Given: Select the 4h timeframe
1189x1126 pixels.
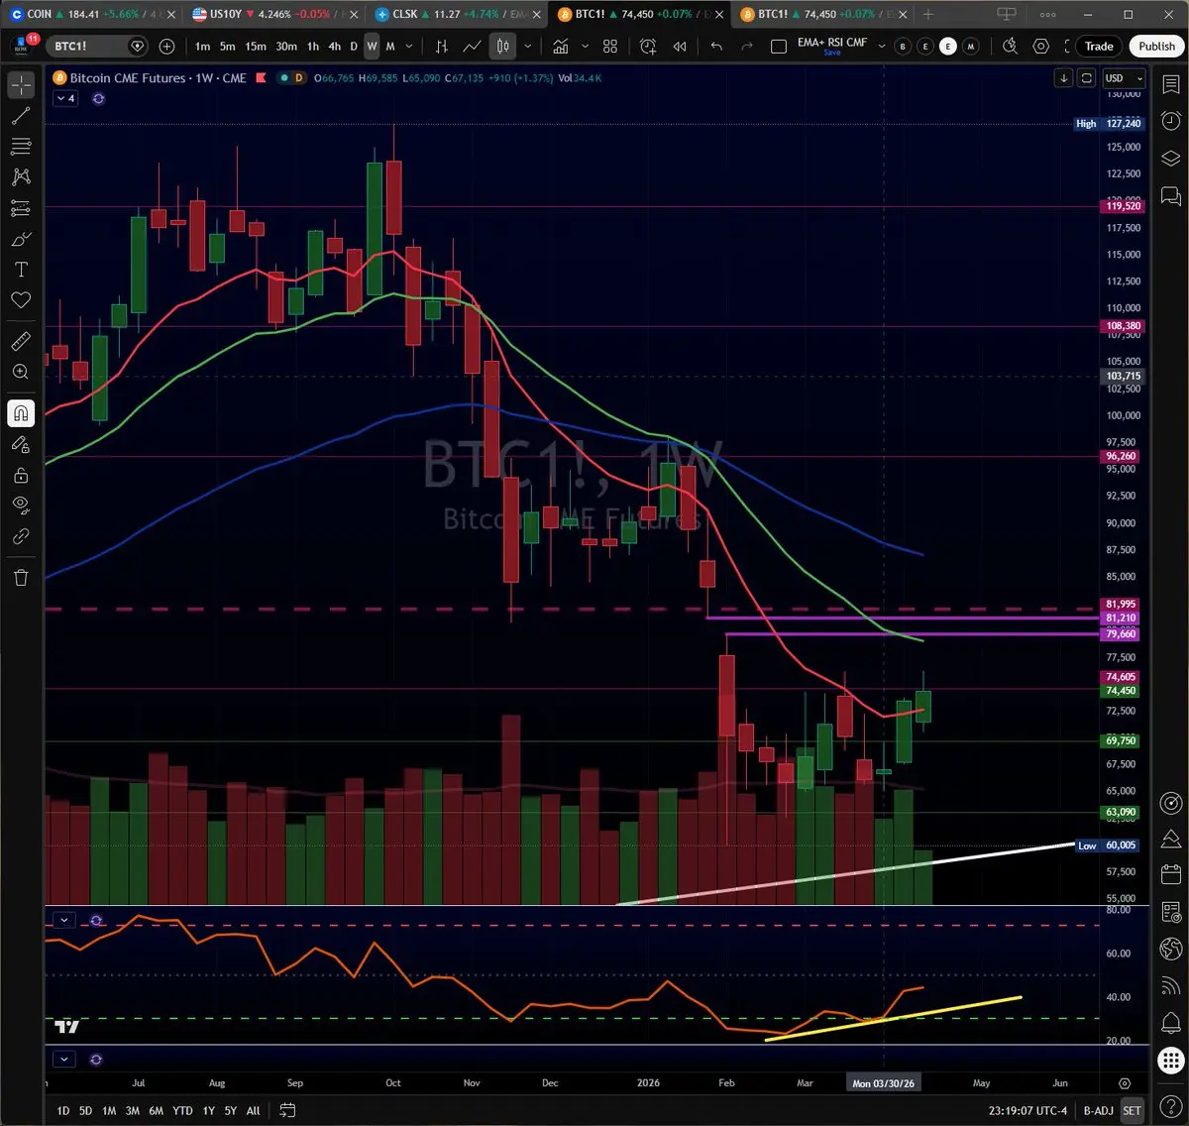Looking at the screenshot, I should point(335,47).
